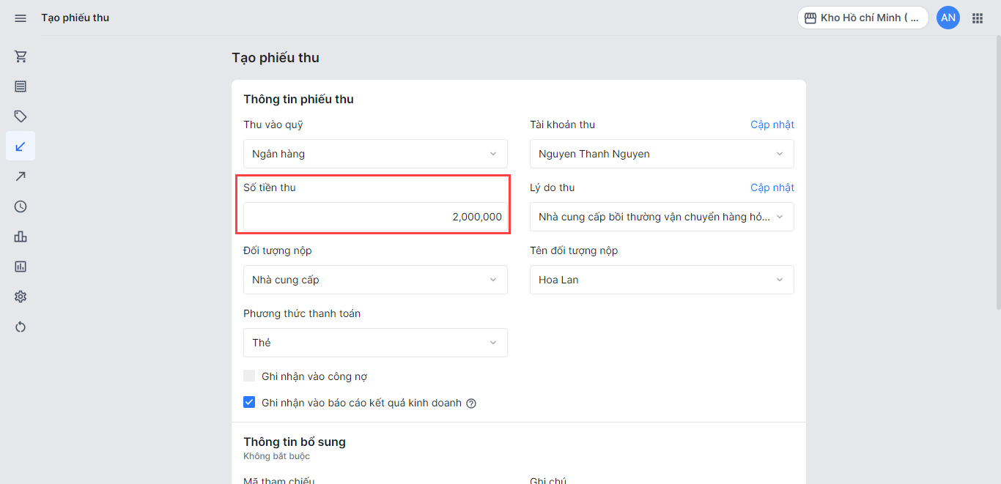Click the help icon beside business report option

(x=471, y=403)
